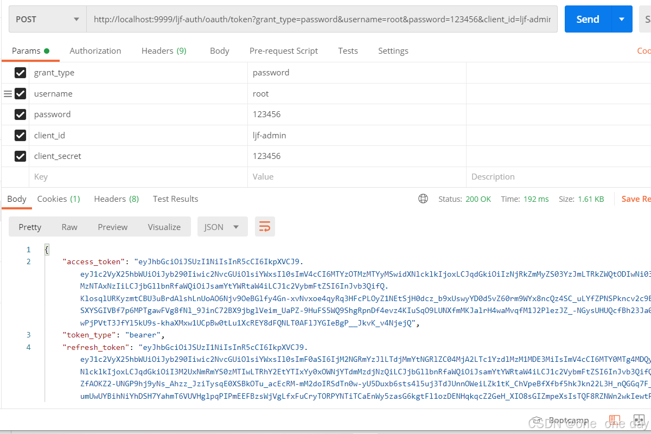The image size is (651, 434).
Task: Switch to the Authorization tab
Action: pyautogui.click(x=95, y=50)
